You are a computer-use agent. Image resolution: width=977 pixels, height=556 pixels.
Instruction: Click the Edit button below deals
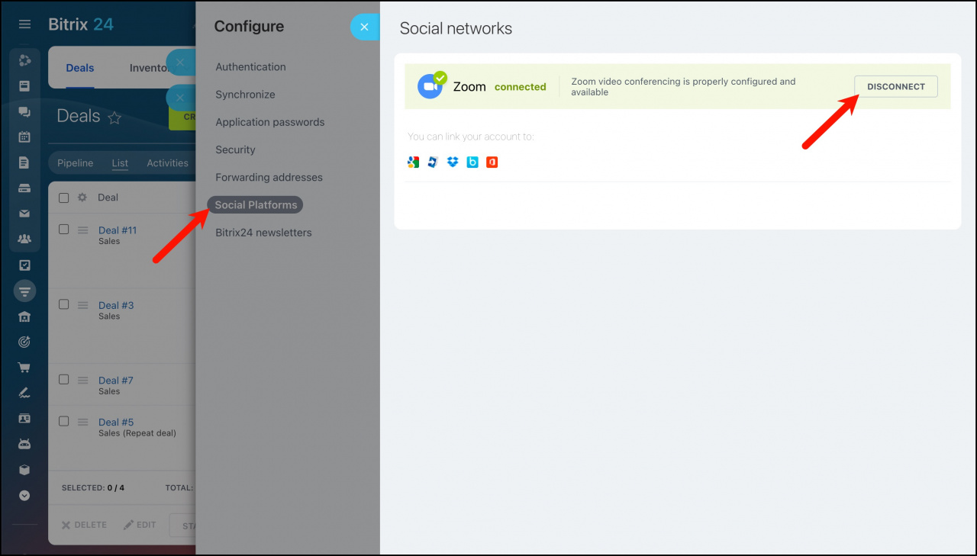140,525
